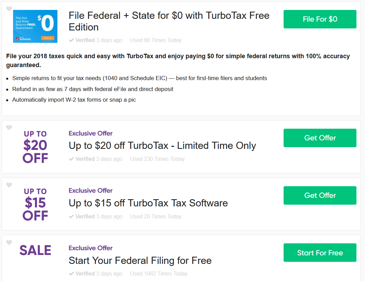365x281 pixels.
Task: Open File Federal + State for $0 title
Action: [x=169, y=22]
